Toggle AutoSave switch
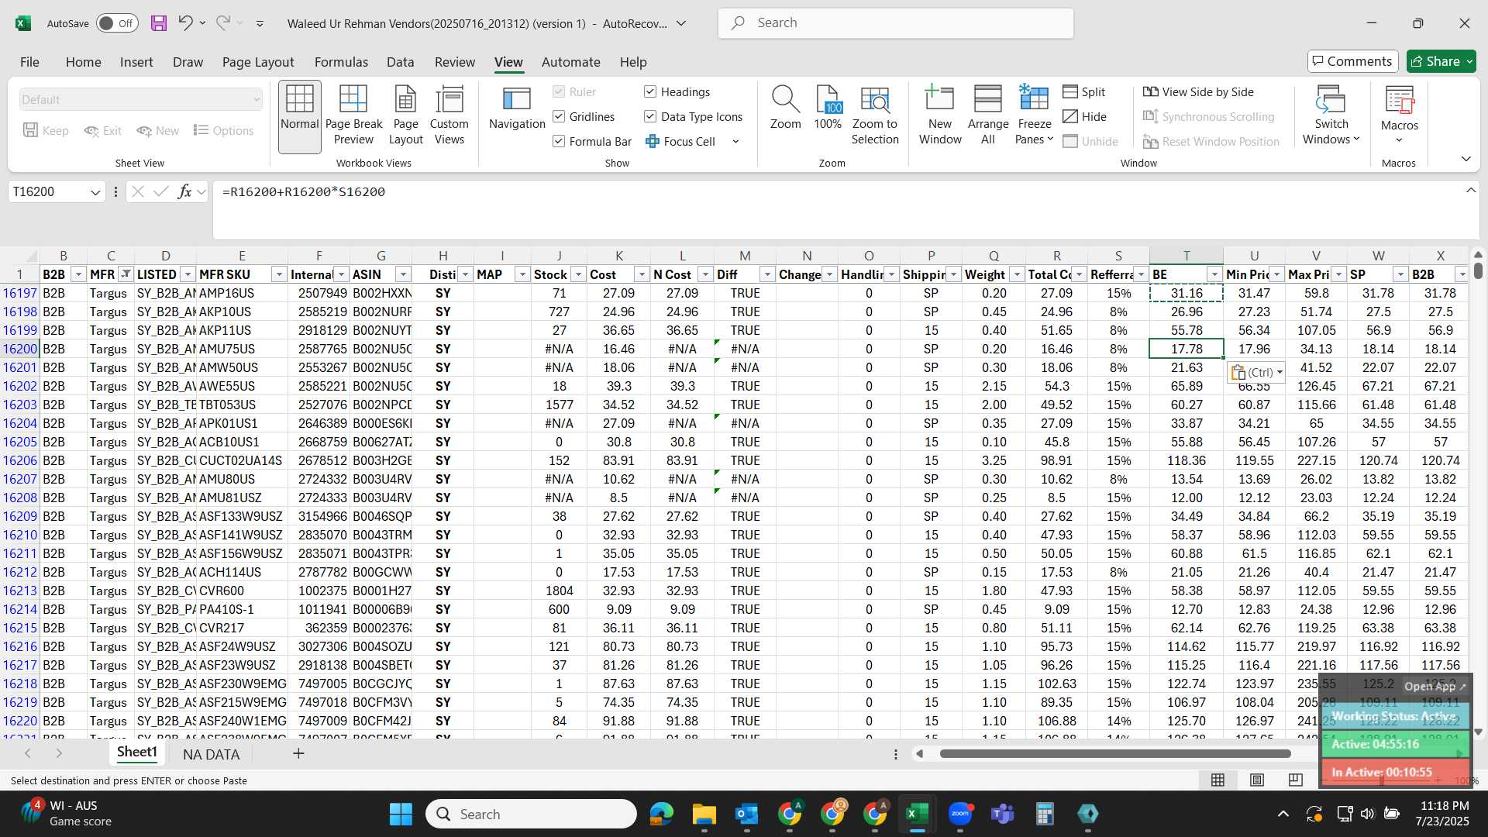The width and height of the screenshot is (1488, 837). [118, 23]
